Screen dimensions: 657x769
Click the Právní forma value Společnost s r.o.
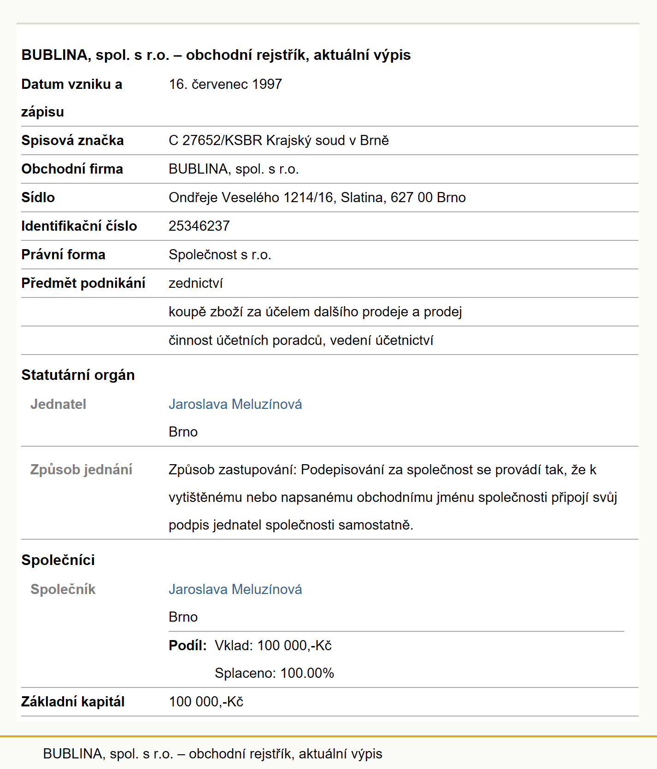coord(220,255)
